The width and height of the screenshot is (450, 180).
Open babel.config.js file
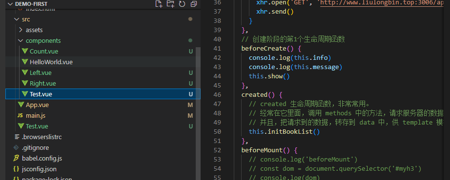point(42,159)
